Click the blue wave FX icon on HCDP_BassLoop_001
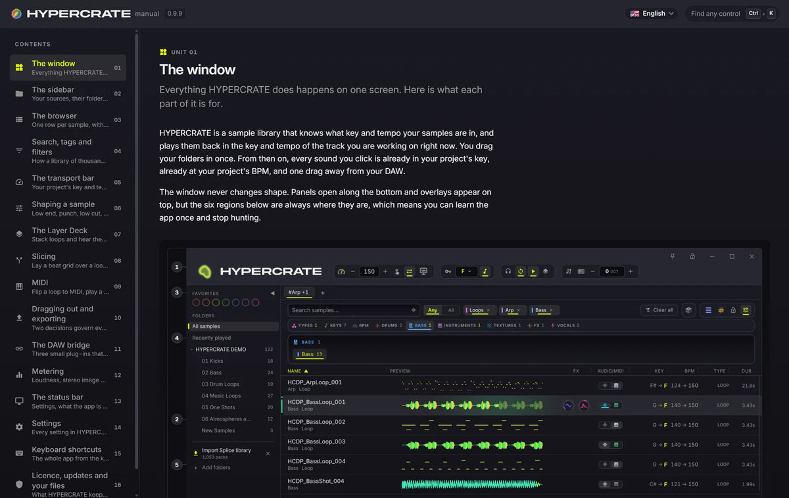 click(x=568, y=405)
